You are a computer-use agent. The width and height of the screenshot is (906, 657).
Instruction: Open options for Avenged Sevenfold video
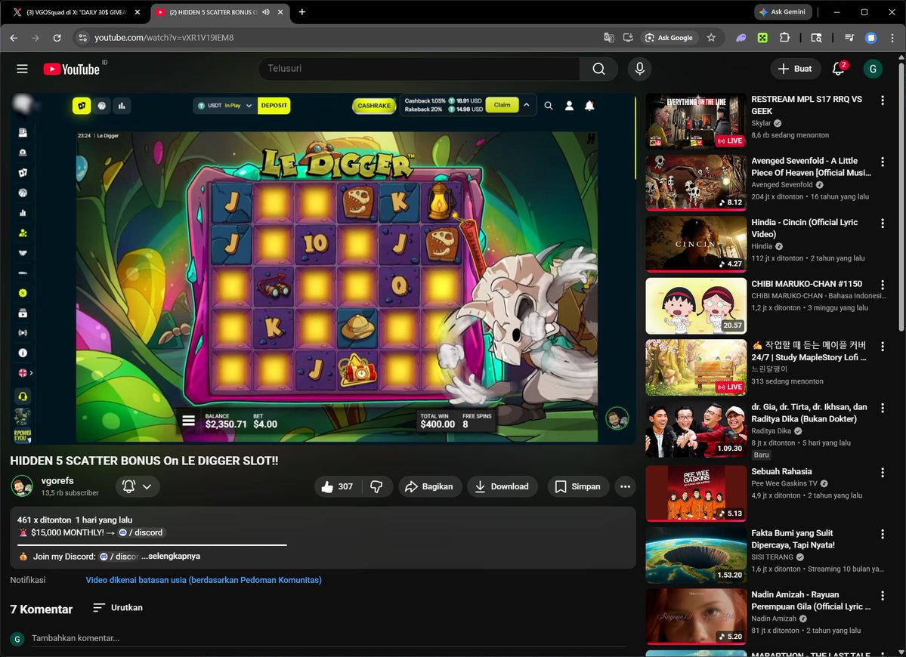pos(883,162)
